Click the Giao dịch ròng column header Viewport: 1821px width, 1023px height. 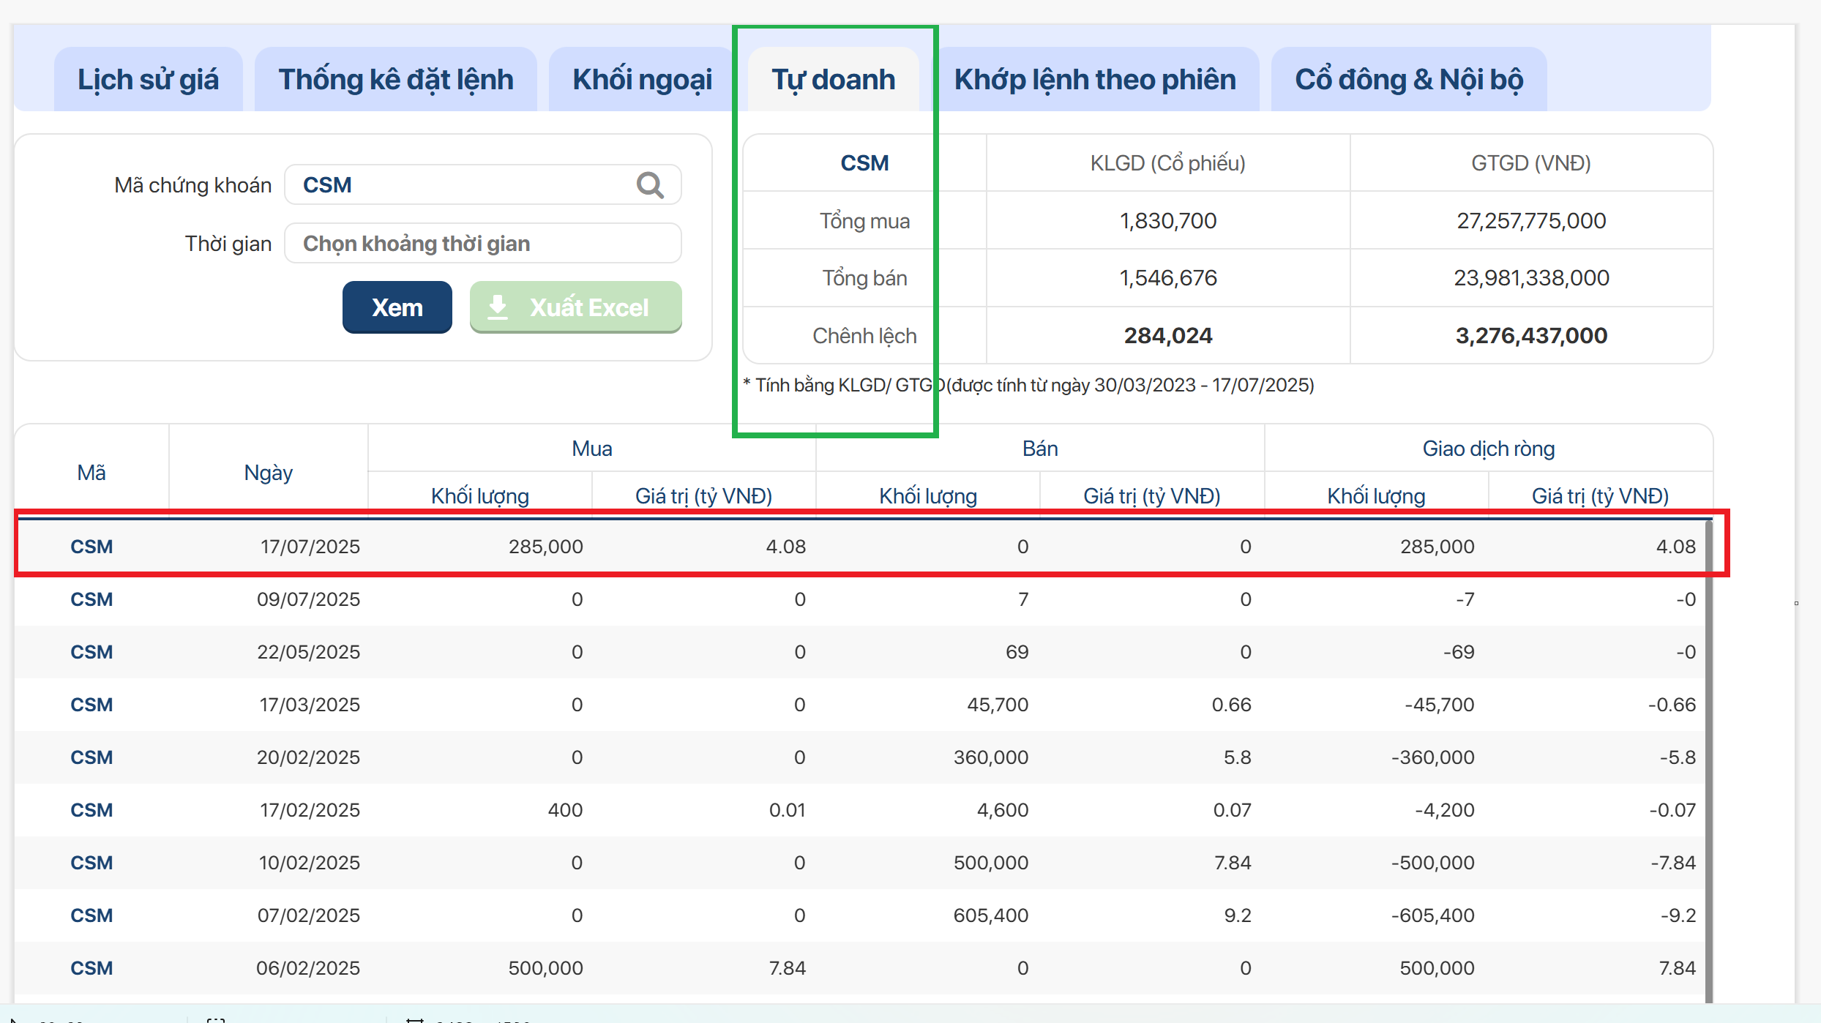(1488, 449)
